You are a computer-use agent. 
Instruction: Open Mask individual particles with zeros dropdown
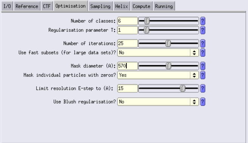tap(158, 75)
